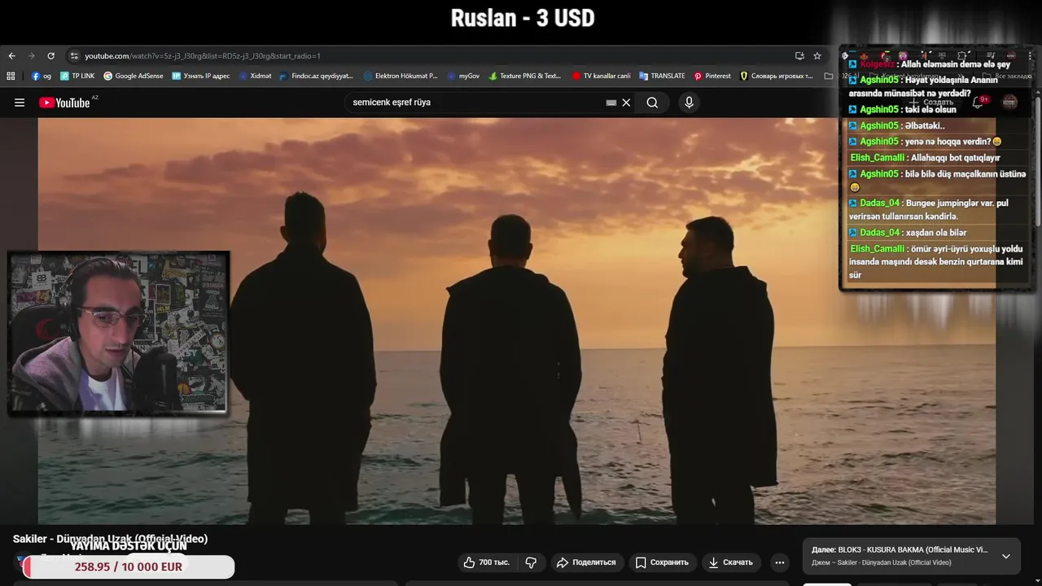Click the Сохранить save button
The image size is (1042, 586).
tap(663, 562)
